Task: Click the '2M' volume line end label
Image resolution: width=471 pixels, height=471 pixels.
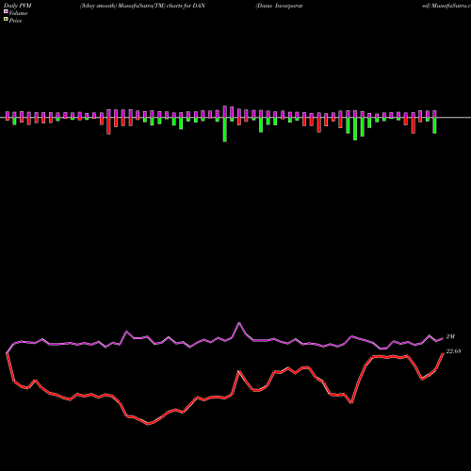Action: tap(450, 336)
